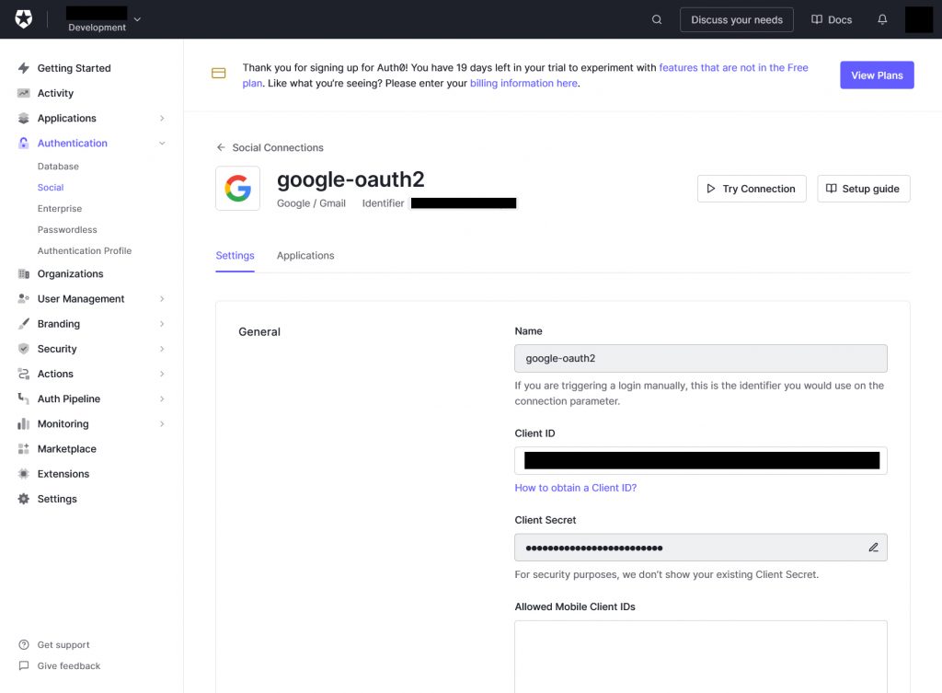
Task: Click the Name field containing google-oauth2
Action: point(700,358)
